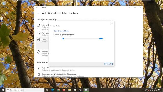
Task: Cancel the printer troubleshooter
Action: pyautogui.click(x=108, y=64)
